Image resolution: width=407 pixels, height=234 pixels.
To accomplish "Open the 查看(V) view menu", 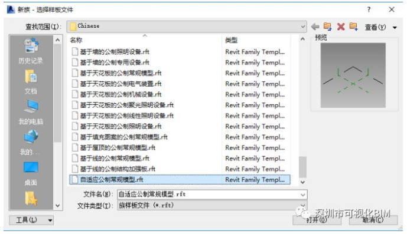I will (375, 27).
